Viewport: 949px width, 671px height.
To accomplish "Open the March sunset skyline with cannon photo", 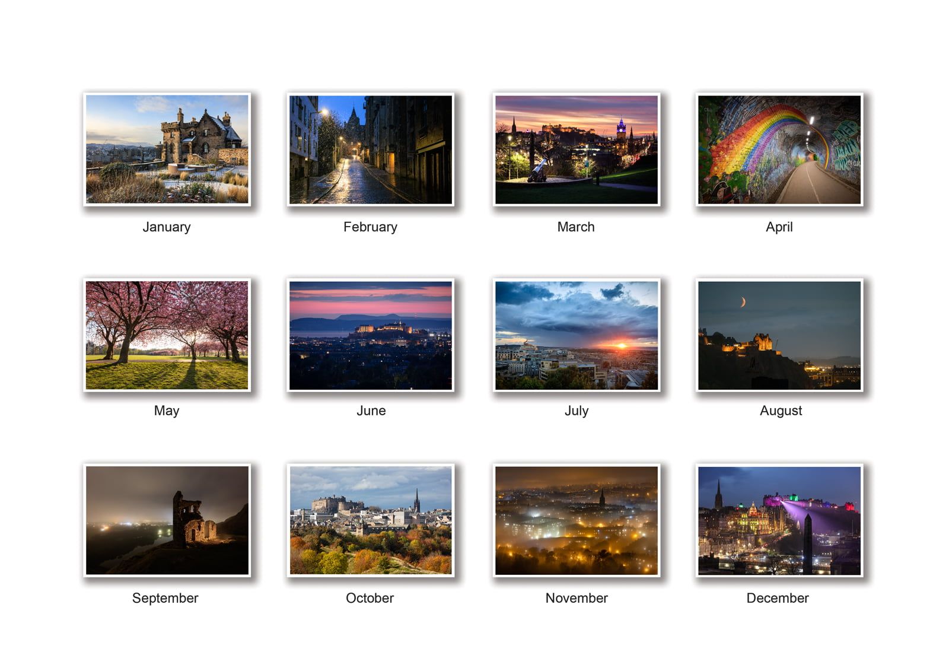I will 577,150.
